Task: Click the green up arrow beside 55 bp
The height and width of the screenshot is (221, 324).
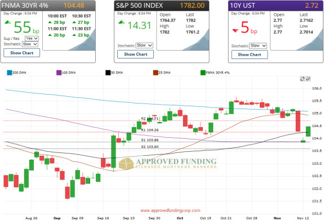Action: pyautogui.click(x=8, y=22)
